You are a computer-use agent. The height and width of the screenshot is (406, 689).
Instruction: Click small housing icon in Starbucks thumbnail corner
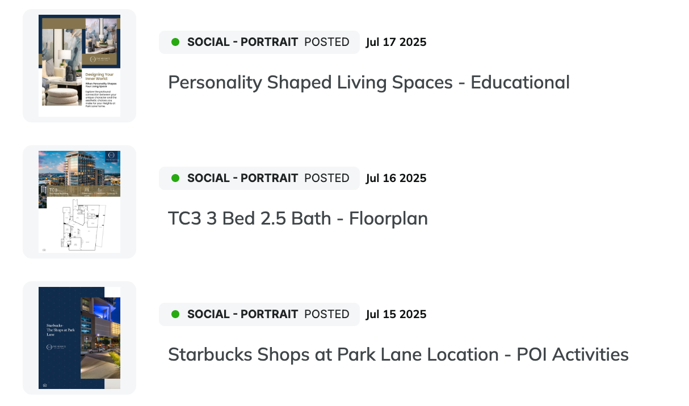pos(44,385)
